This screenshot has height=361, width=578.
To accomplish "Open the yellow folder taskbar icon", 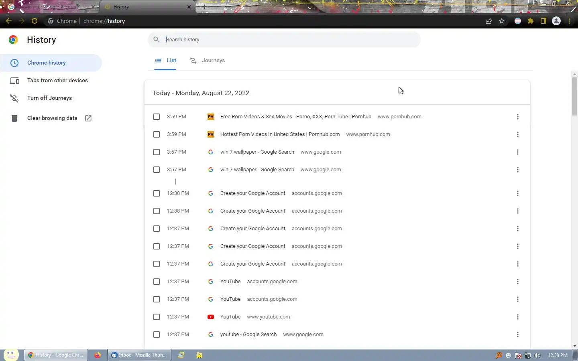I will (199, 355).
